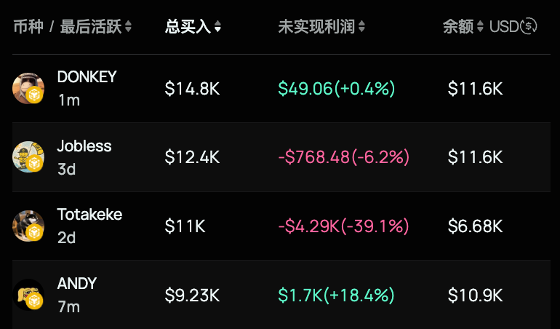Open the DONKEY token name link
560x329 pixels.
point(87,77)
